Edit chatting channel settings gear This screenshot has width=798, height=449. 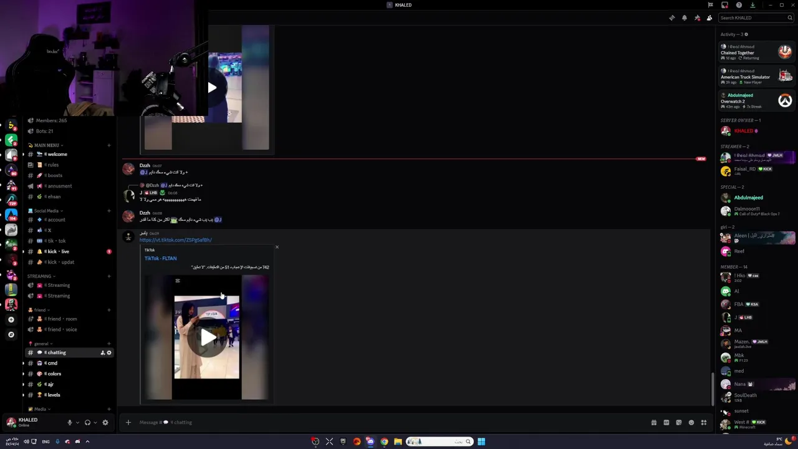pyautogui.click(x=109, y=353)
